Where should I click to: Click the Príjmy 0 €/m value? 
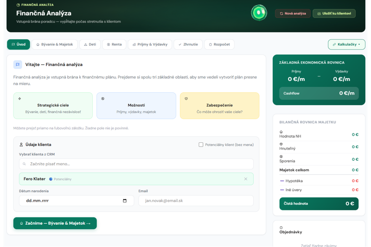pos(296,79)
